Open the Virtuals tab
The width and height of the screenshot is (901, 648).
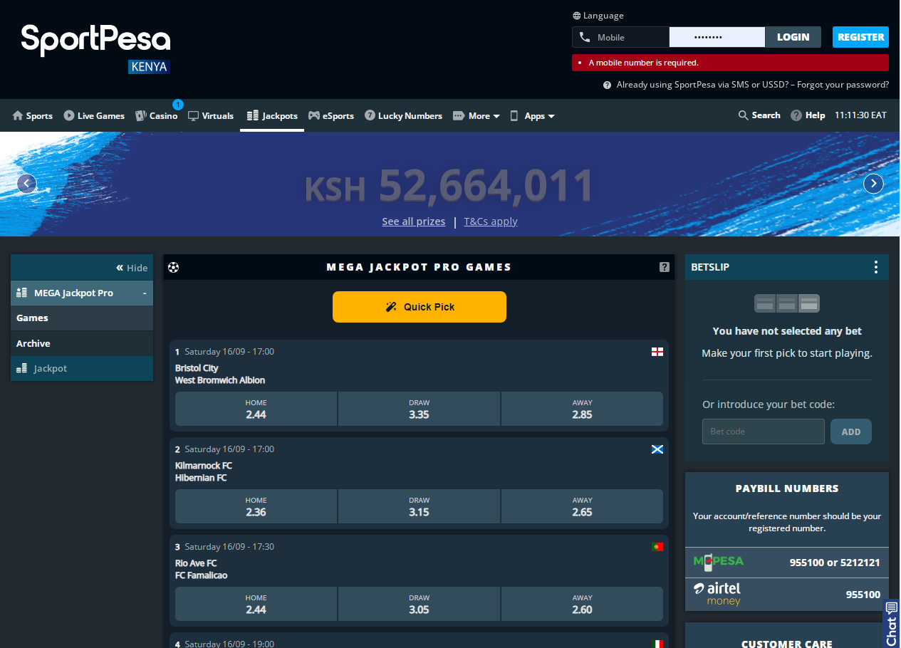[x=211, y=115]
